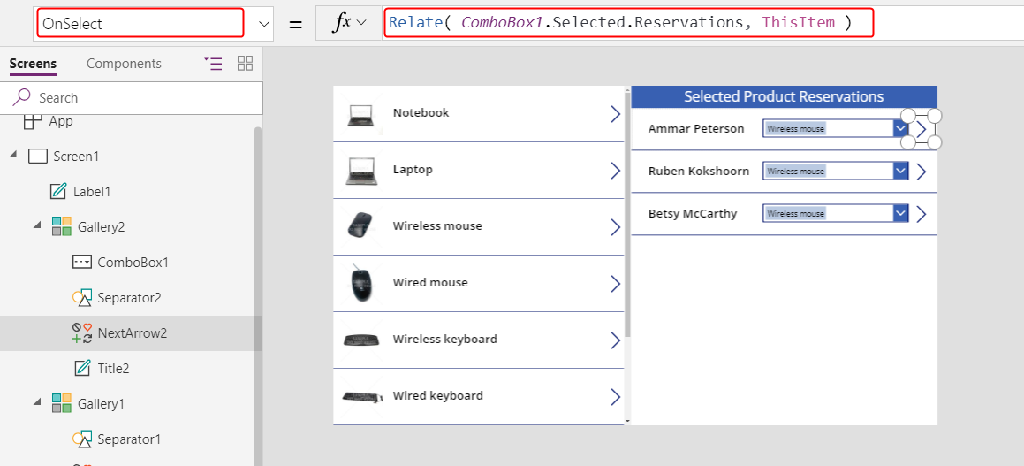Select Screen1 in the tree view
1024x466 pixels.
(x=76, y=157)
